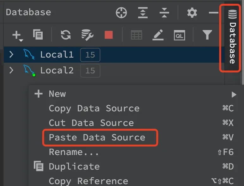Viewport: 244px width, 186px height.
Task: Select the Local2 data source item
Action: [57, 70]
